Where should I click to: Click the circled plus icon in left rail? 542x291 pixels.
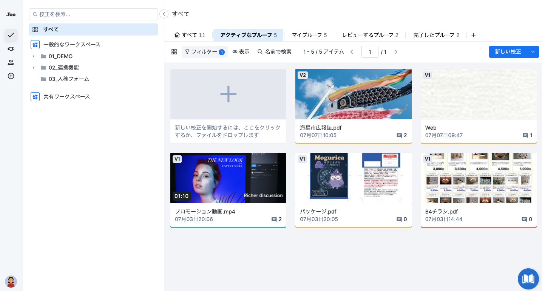[11, 76]
